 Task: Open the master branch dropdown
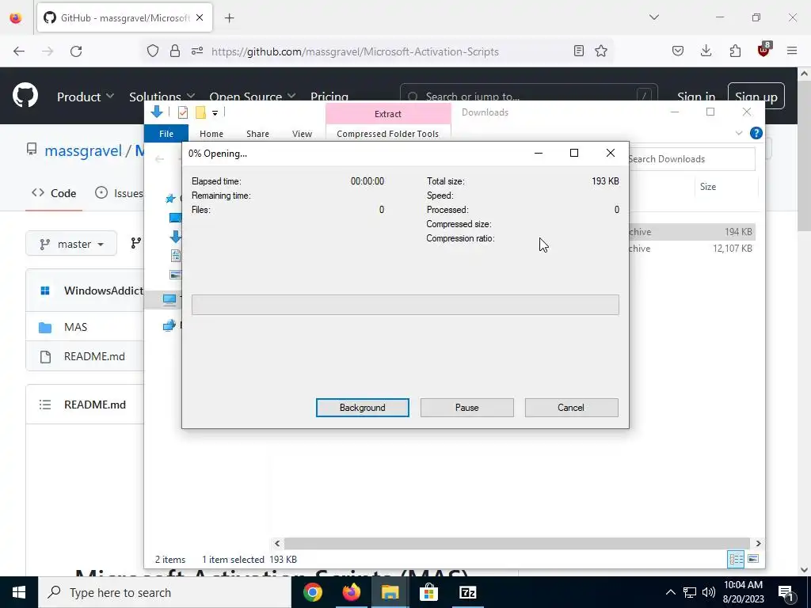(71, 244)
